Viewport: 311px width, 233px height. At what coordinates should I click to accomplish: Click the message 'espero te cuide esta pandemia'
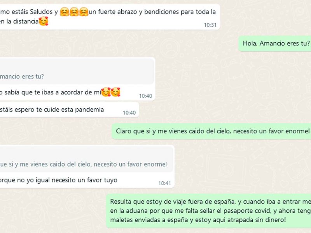(x=70, y=110)
